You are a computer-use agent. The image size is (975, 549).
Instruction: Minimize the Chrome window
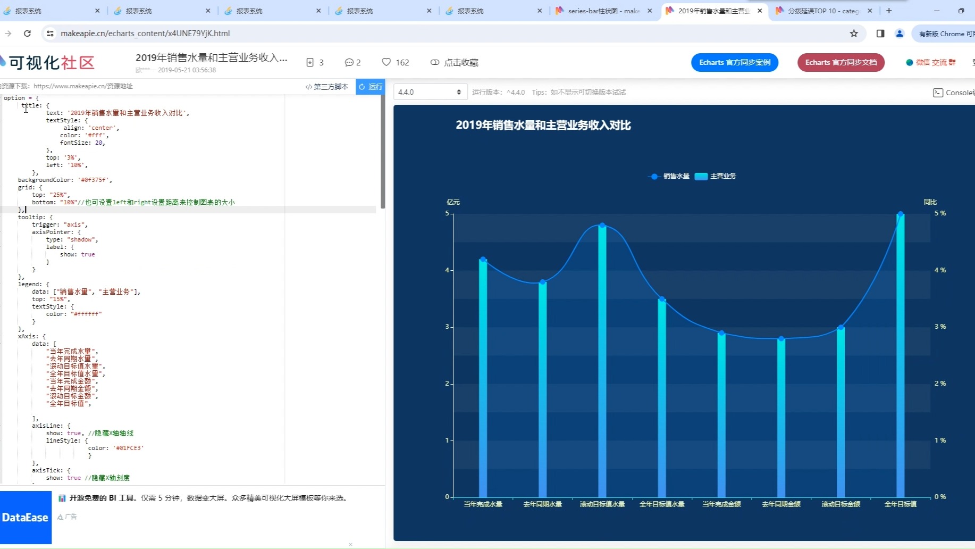tap(937, 11)
